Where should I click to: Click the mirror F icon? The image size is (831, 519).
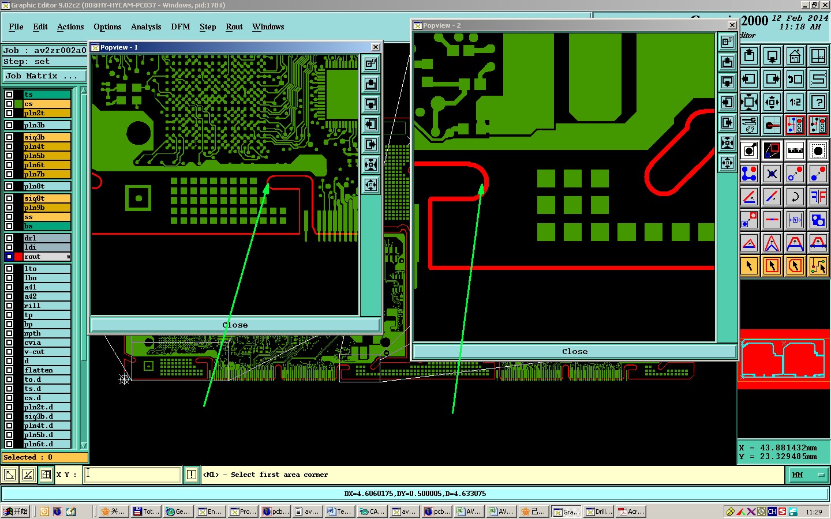818,197
